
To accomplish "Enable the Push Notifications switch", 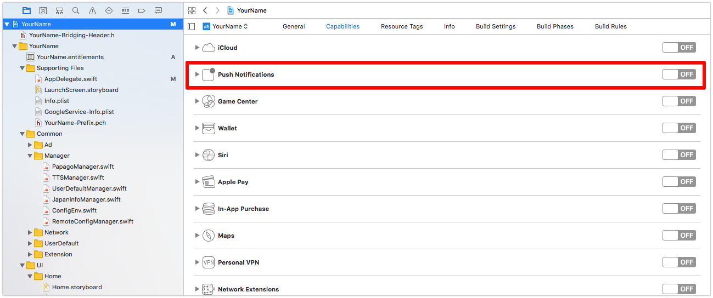I will pos(679,74).
